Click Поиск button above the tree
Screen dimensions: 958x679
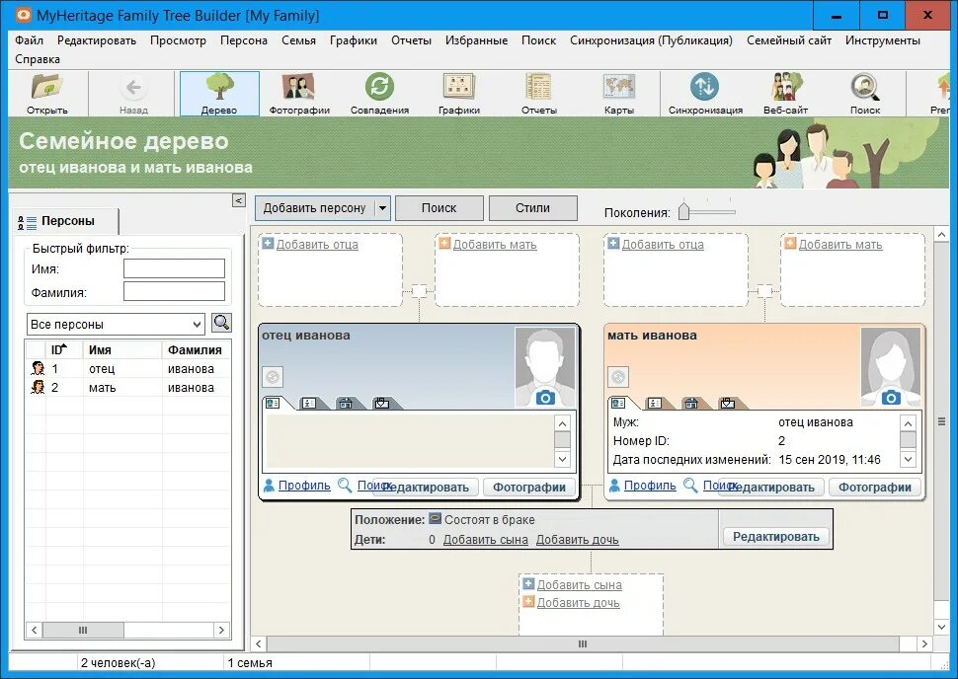coord(439,207)
